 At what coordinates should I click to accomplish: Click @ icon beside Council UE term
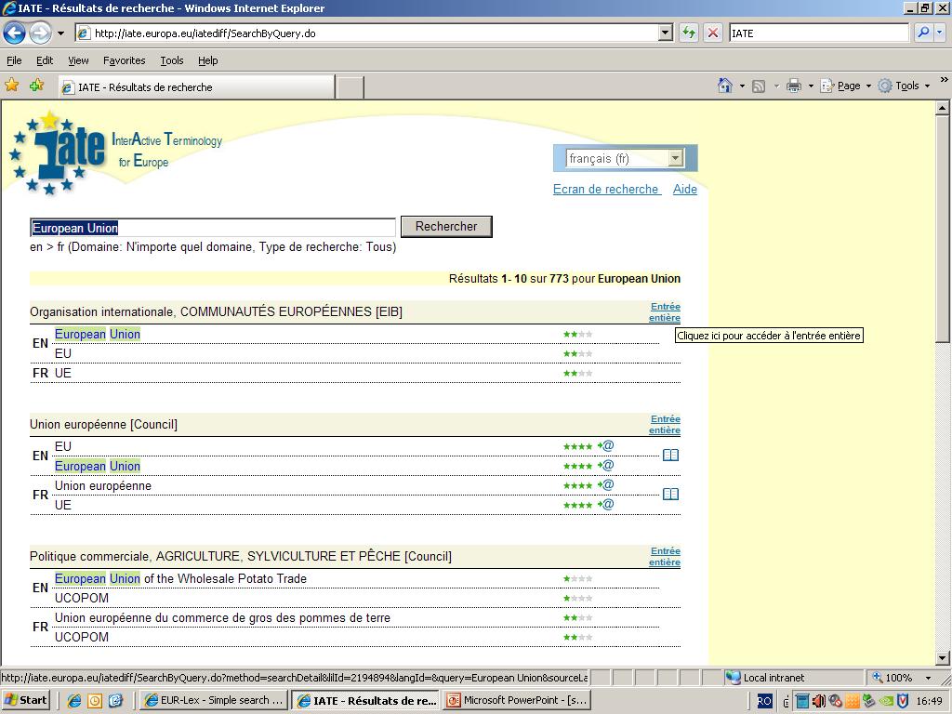pos(608,504)
